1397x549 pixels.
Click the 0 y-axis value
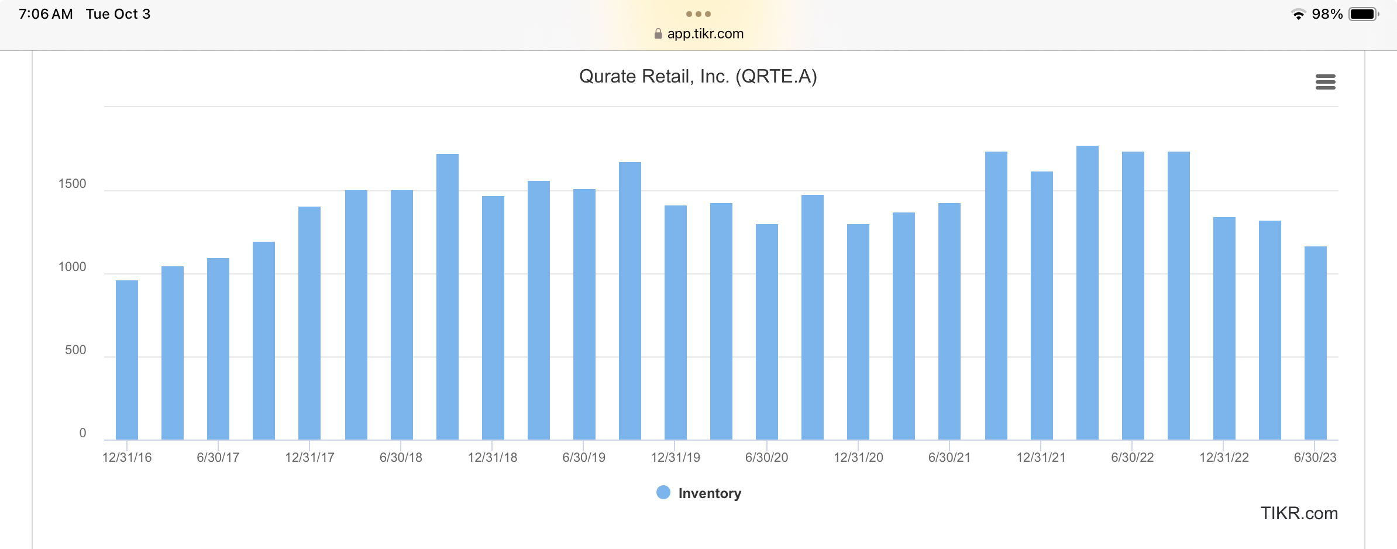point(82,433)
